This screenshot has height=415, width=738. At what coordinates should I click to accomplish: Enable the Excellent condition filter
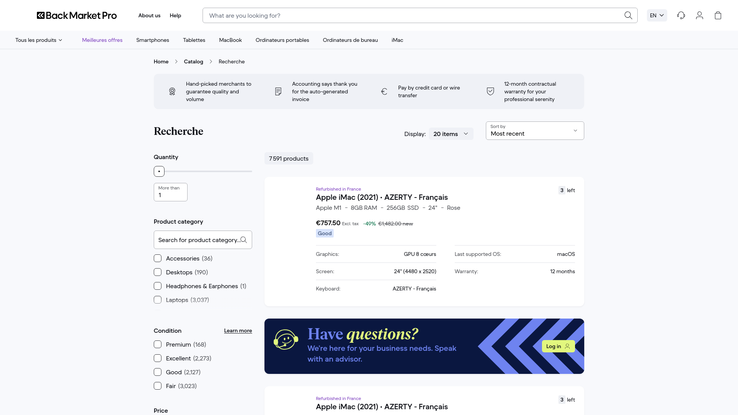(158, 358)
